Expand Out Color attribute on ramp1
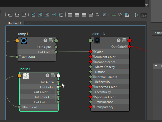The height and width of the screenshot is (122, 162). pyautogui.click(x=53, y=52)
